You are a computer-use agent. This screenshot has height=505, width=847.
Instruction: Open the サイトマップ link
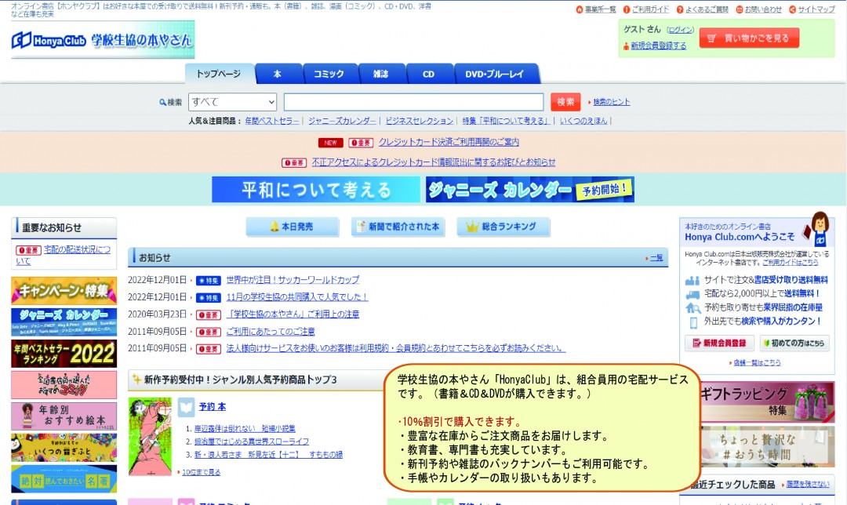pyautogui.click(x=816, y=9)
